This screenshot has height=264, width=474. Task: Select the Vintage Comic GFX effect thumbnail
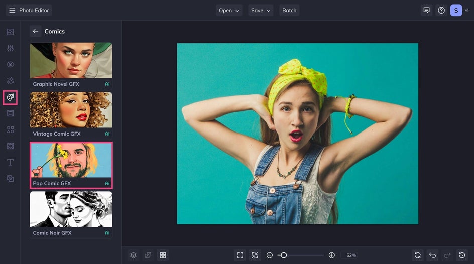pyautogui.click(x=71, y=111)
